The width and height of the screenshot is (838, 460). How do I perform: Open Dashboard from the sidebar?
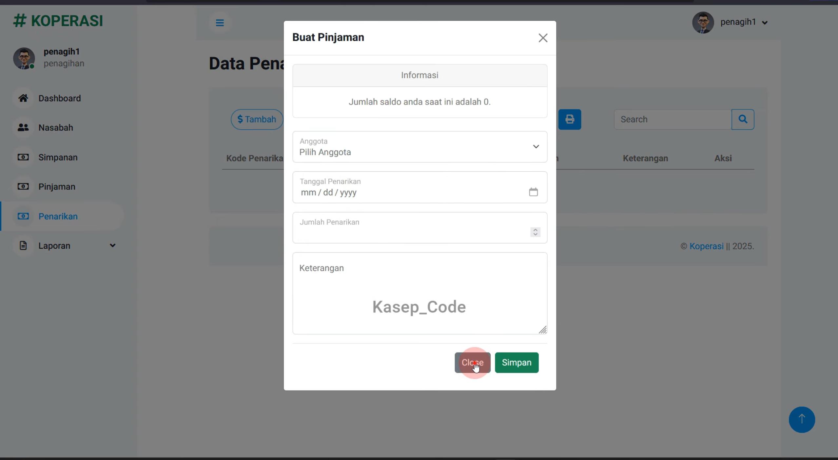pos(59,98)
